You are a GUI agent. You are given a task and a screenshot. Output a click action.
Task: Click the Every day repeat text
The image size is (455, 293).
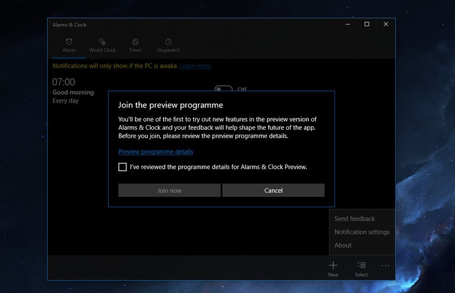[x=65, y=101]
